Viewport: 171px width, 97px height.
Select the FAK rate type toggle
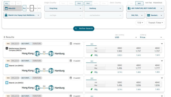point(131,3)
